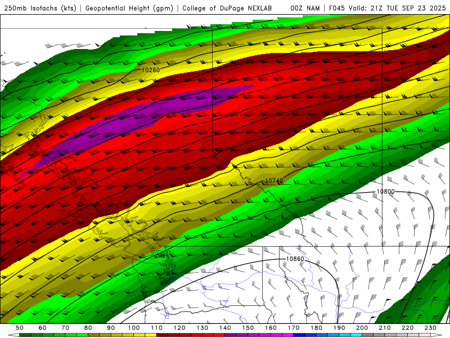The height and width of the screenshot is (338, 450).
Task: Click the '00Z NAM' model run label
Action: (305, 8)
